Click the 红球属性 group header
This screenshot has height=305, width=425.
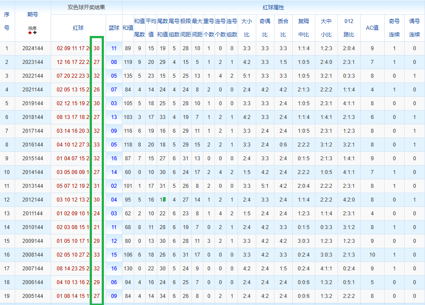click(273, 8)
